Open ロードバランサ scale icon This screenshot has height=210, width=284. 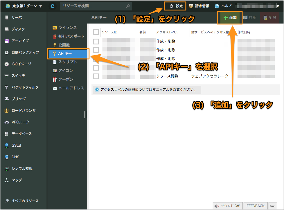coord(7,111)
